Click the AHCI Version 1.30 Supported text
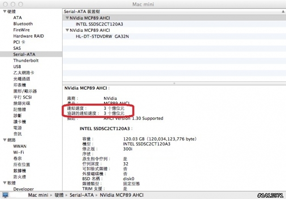286x199 pixels. point(133,118)
